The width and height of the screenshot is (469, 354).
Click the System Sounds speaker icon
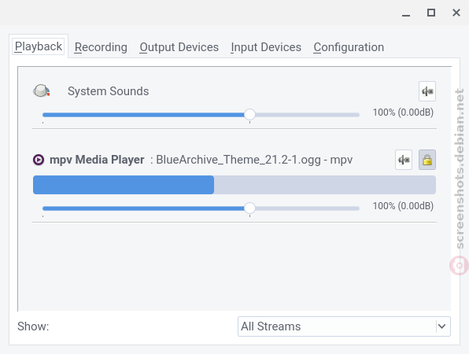click(42, 90)
